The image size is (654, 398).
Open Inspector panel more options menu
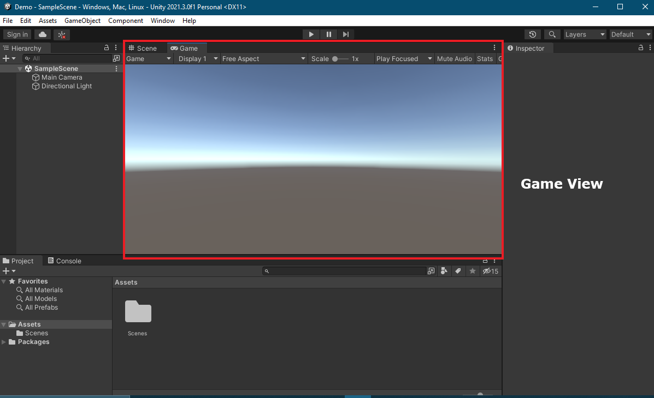click(650, 48)
